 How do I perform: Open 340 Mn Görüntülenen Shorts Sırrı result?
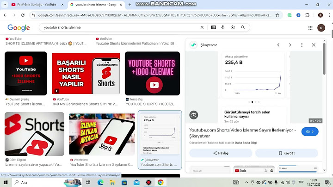coord(85,104)
